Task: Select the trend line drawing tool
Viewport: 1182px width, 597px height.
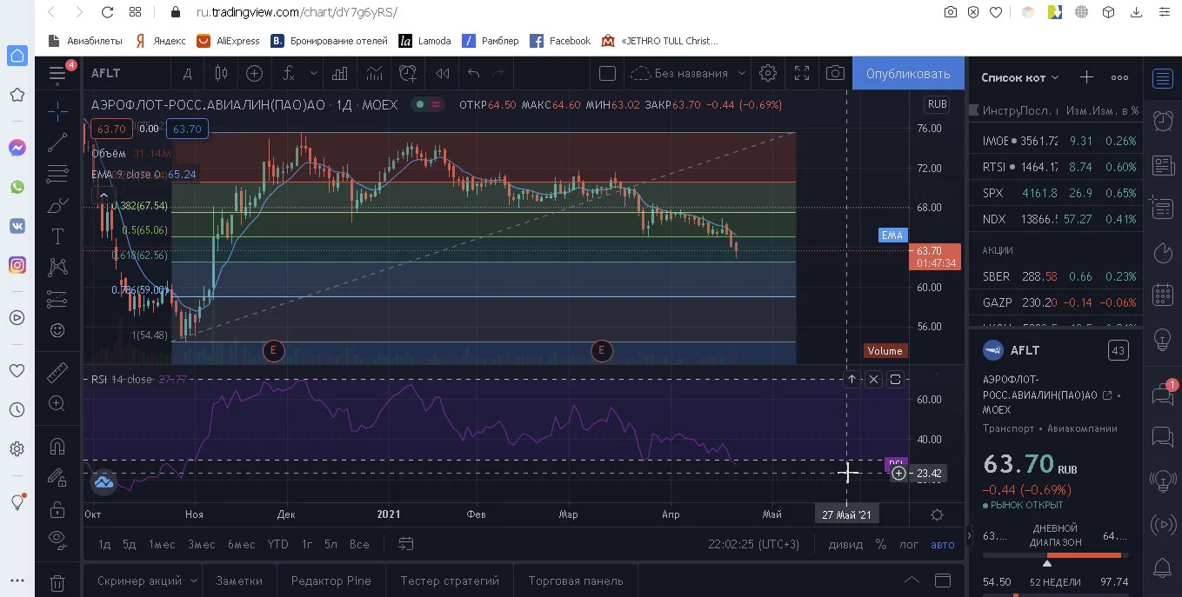Action: coord(57,143)
